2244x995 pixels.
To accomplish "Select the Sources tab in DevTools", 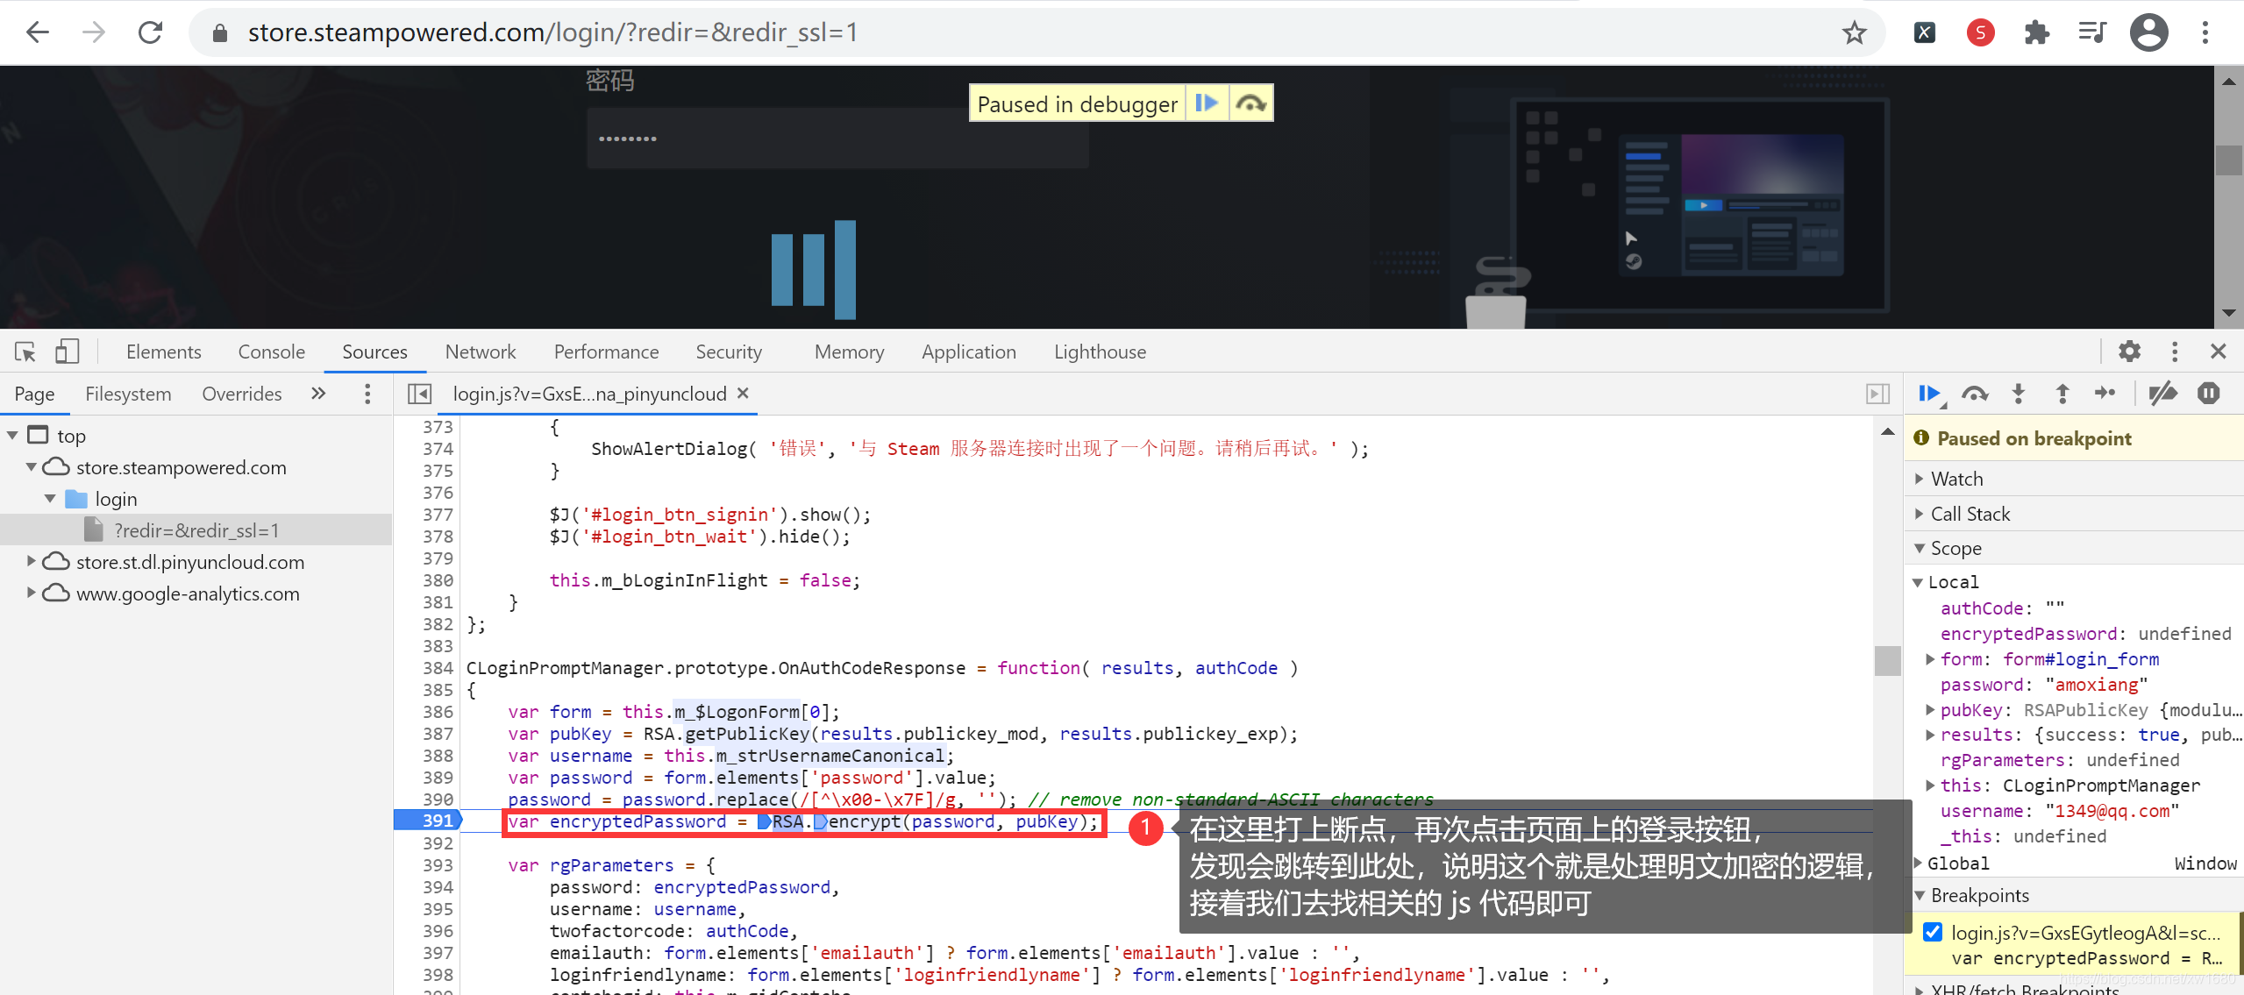I will [375, 351].
